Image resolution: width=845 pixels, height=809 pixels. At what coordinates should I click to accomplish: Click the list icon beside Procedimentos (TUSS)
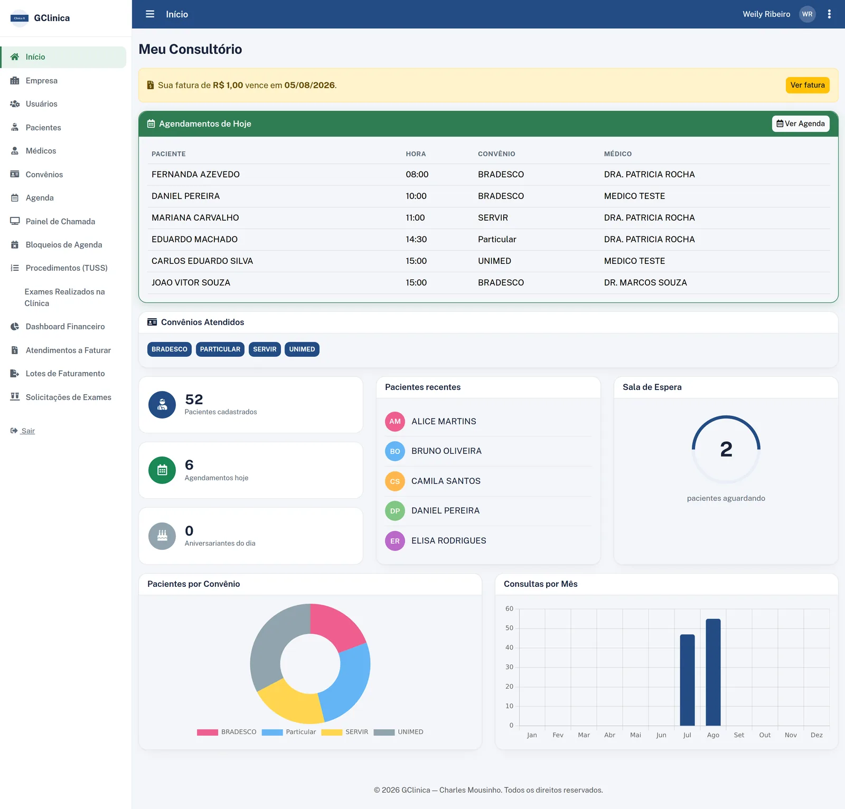[x=15, y=268]
